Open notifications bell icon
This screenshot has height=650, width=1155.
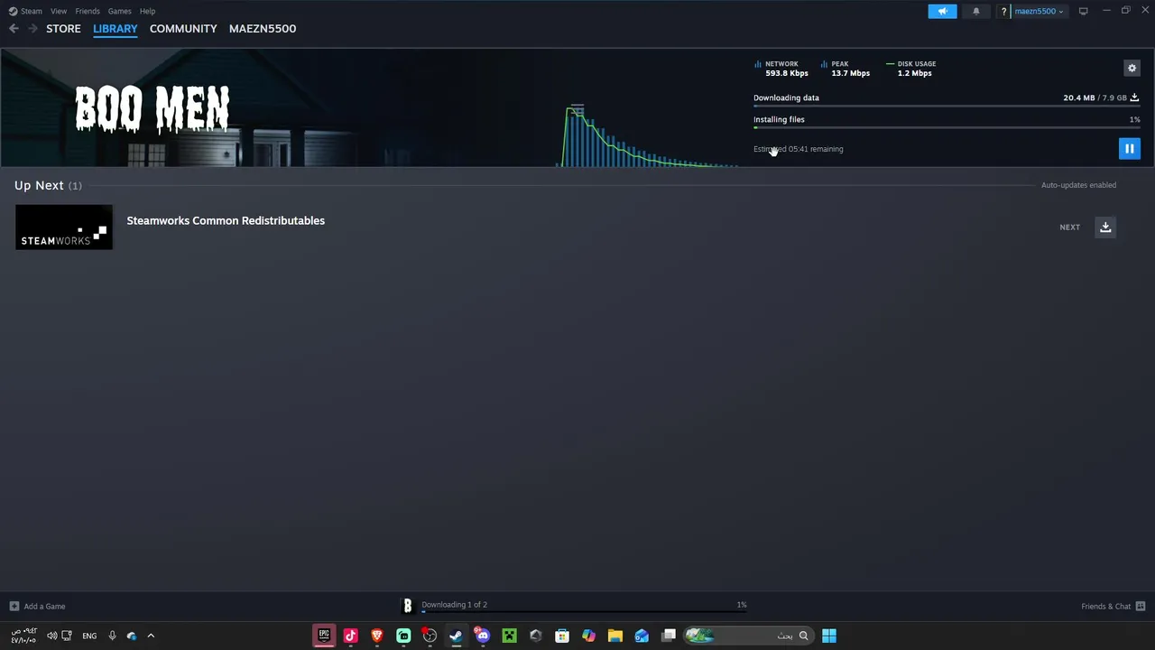click(975, 11)
